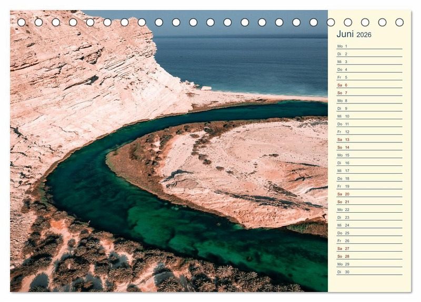Select the Mi 24 date row

point(369,225)
